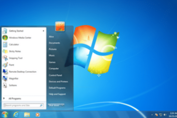Viewport: 177px width, 118px height.
Task: Open Documents from the right pane
Action: (54, 43)
